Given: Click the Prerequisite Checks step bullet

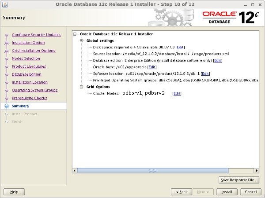Looking at the screenshot, I should 7,98.
